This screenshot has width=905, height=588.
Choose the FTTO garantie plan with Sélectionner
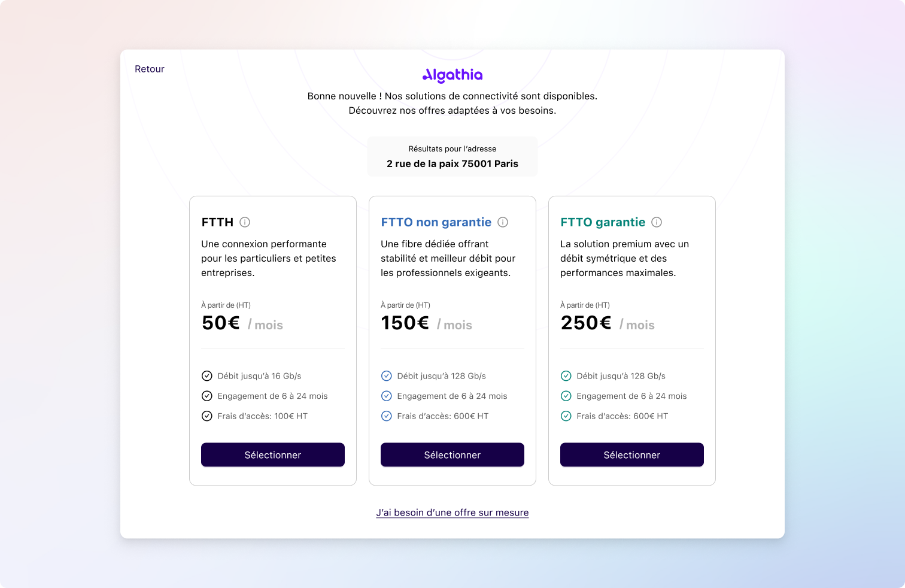(x=632, y=455)
